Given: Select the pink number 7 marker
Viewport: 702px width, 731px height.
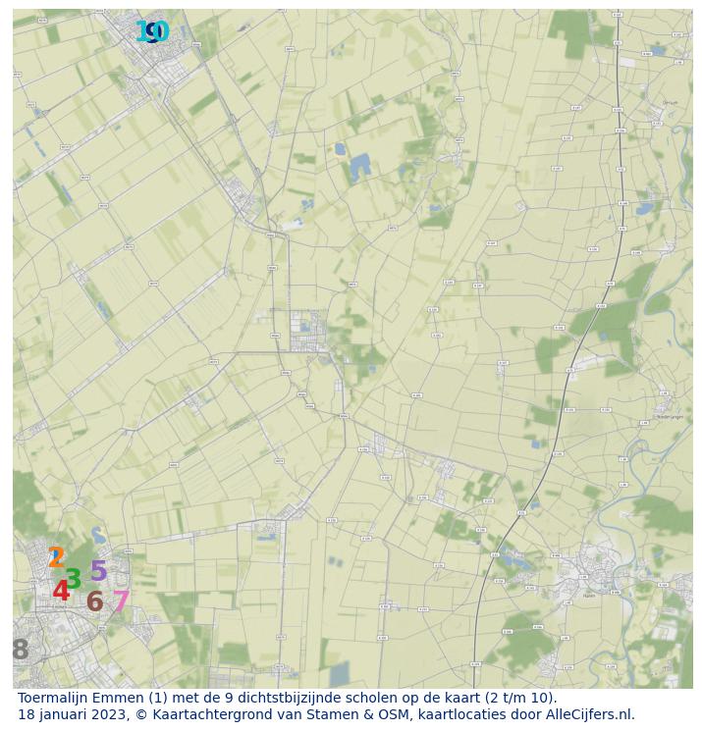Looking at the screenshot, I should pyautogui.click(x=120, y=601).
